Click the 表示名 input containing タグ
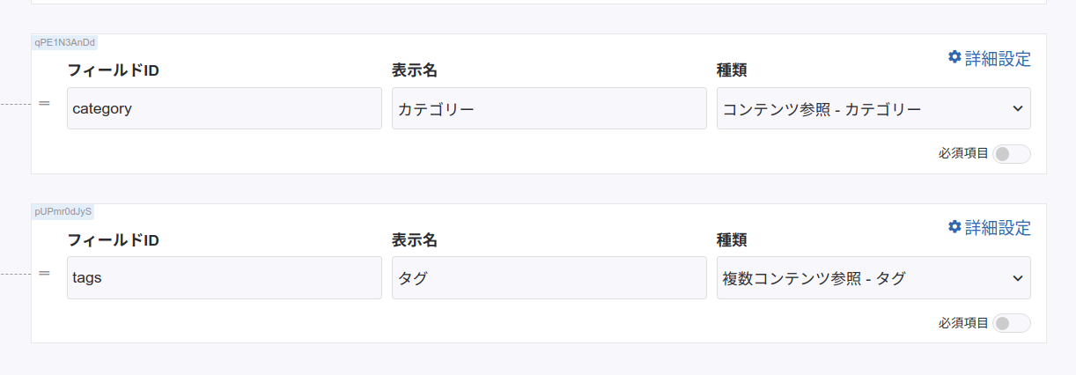 tap(549, 278)
